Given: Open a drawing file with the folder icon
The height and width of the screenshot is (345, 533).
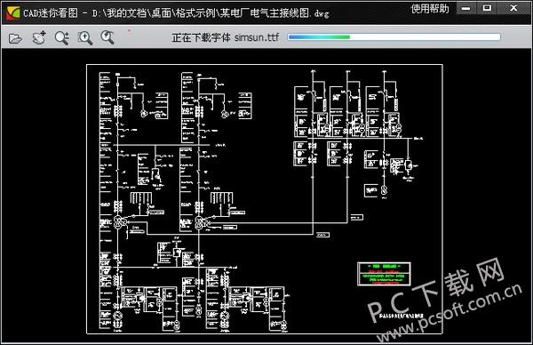Looking at the screenshot, I should [x=15, y=38].
